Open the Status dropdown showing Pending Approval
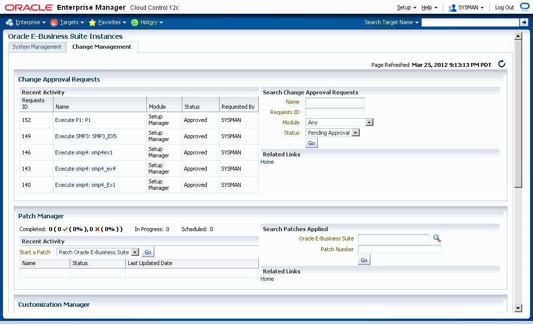The width and height of the screenshot is (533, 324). pos(333,133)
